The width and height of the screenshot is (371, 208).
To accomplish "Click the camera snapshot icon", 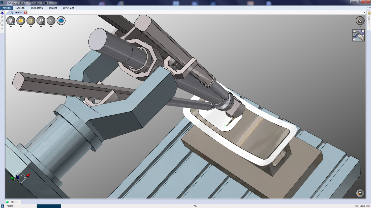I will [x=360, y=21].
